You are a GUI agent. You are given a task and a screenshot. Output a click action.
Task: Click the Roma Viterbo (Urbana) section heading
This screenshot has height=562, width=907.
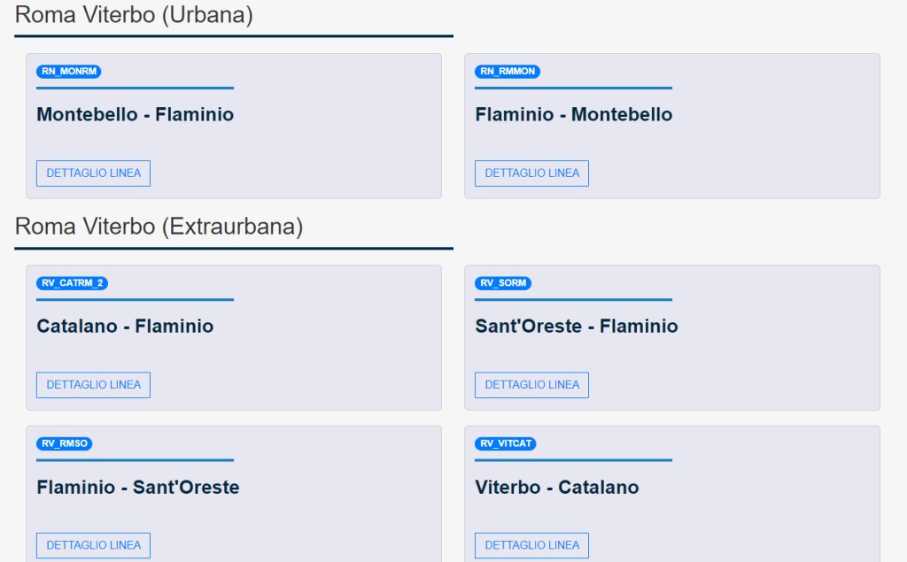134,14
